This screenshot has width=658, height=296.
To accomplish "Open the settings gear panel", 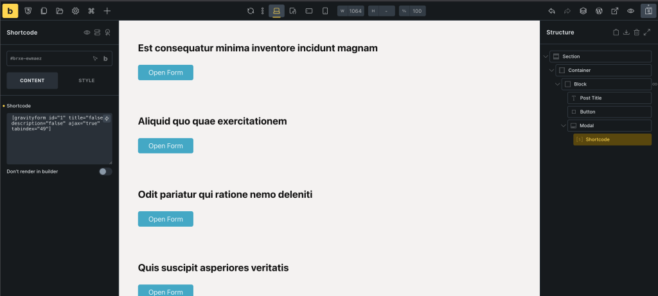I will click(x=75, y=11).
